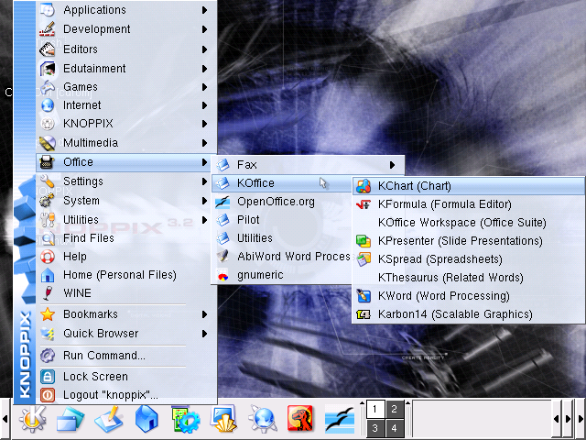The height and width of the screenshot is (440, 586).
Task: Switch to virtual desktop 2 in the pager
Action: pyautogui.click(x=393, y=410)
